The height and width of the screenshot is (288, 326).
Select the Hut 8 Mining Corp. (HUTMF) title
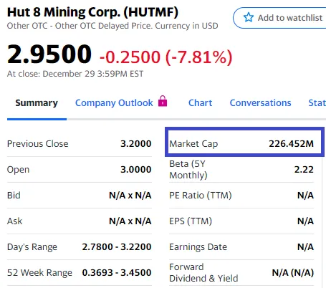[92, 12]
